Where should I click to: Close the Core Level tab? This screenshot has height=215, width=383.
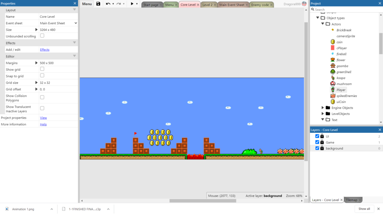(198, 5)
